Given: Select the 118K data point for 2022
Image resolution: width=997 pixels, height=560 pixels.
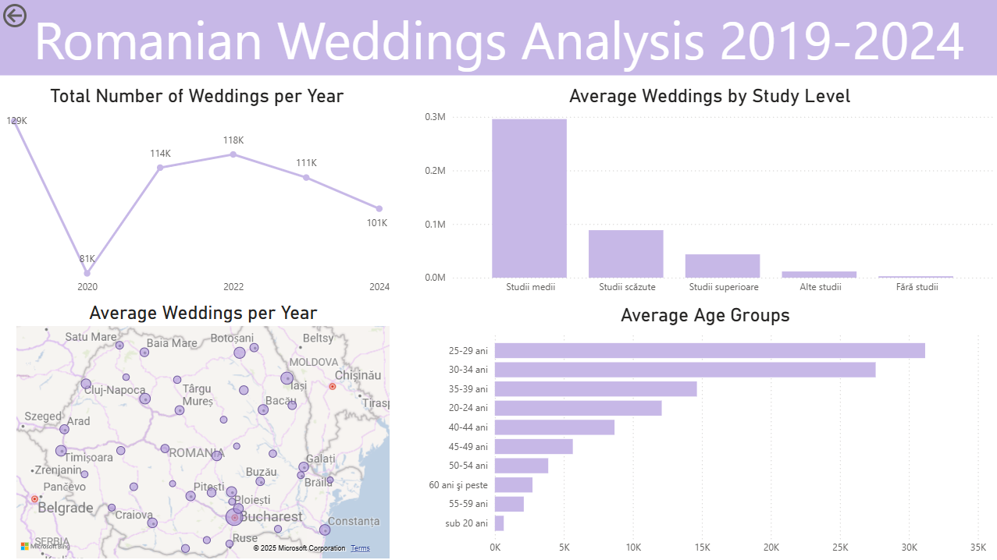Looking at the screenshot, I should click(233, 154).
